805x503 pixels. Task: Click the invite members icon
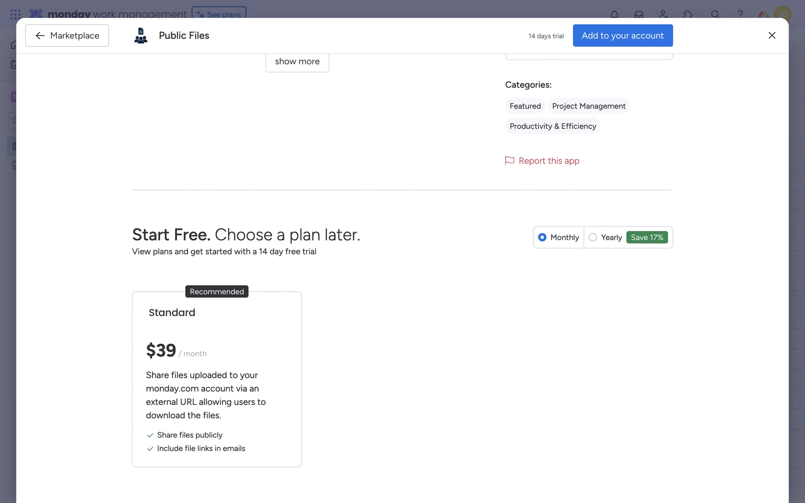[663, 14]
